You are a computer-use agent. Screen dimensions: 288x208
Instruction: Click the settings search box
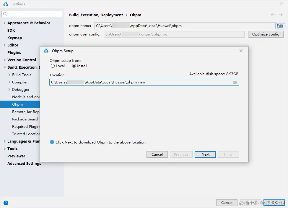32,14
